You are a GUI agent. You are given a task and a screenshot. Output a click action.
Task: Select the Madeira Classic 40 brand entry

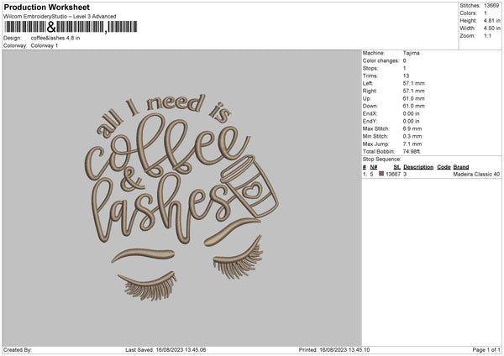click(x=476, y=174)
